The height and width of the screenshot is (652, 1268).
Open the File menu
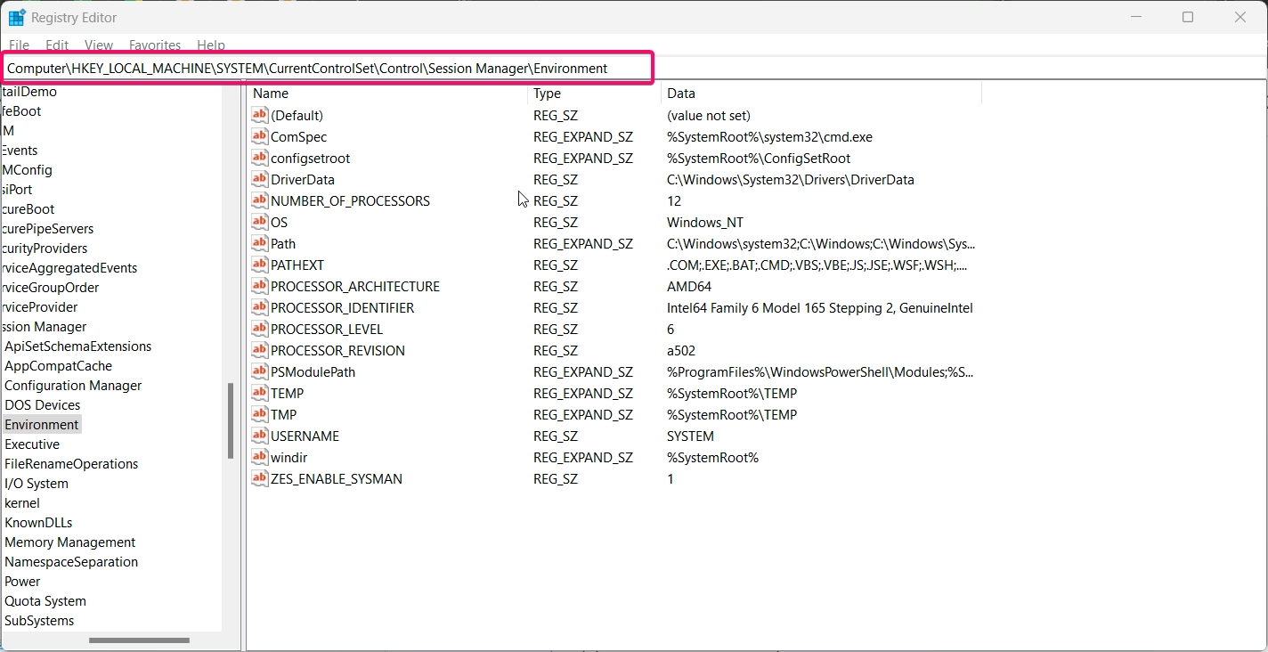pyautogui.click(x=19, y=45)
